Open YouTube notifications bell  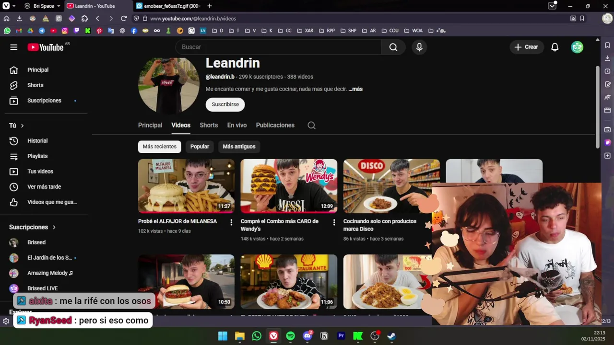point(555,47)
